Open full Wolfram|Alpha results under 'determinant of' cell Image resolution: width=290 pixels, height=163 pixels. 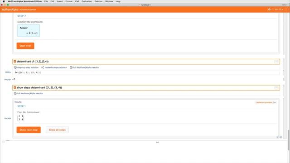point(84,67)
